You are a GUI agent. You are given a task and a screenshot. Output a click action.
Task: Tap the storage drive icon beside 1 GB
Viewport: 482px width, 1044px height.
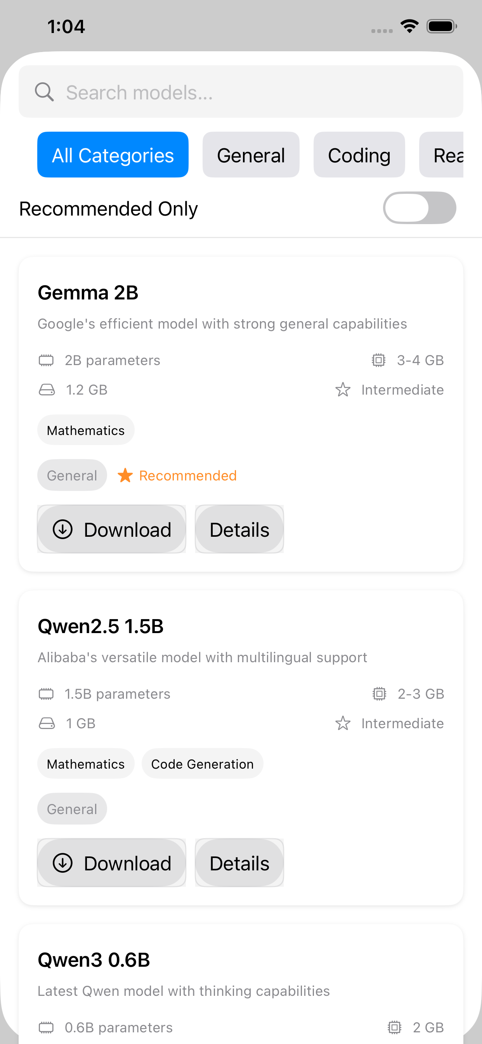point(47,724)
